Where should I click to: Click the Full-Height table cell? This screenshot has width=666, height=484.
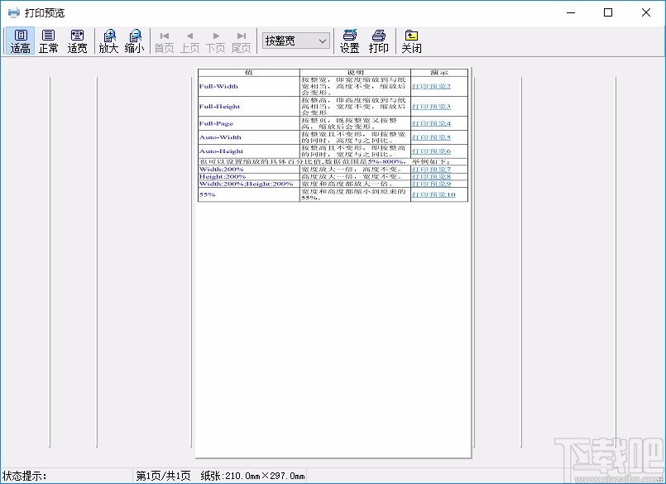tap(249, 107)
